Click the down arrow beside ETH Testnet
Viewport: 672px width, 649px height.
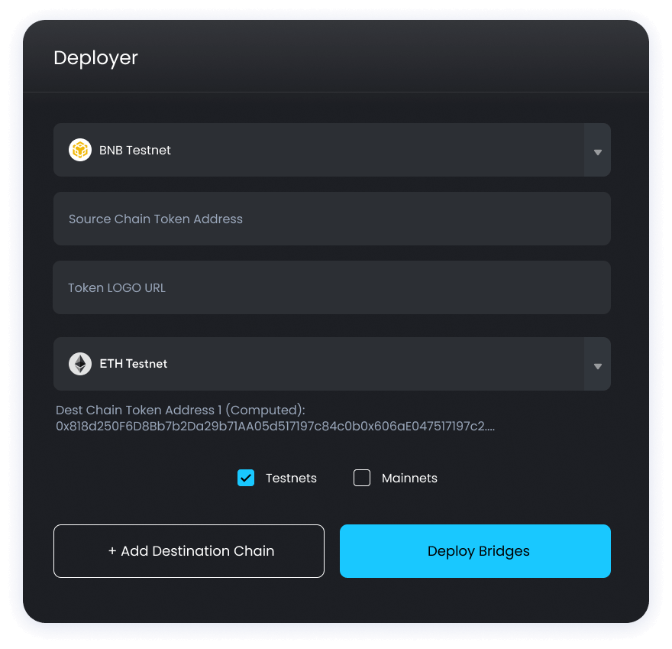click(597, 365)
